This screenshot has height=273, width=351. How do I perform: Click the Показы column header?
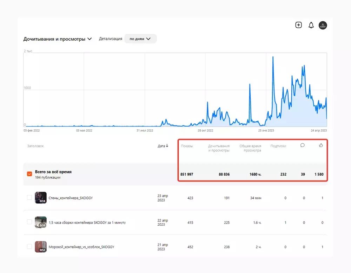tap(187, 146)
